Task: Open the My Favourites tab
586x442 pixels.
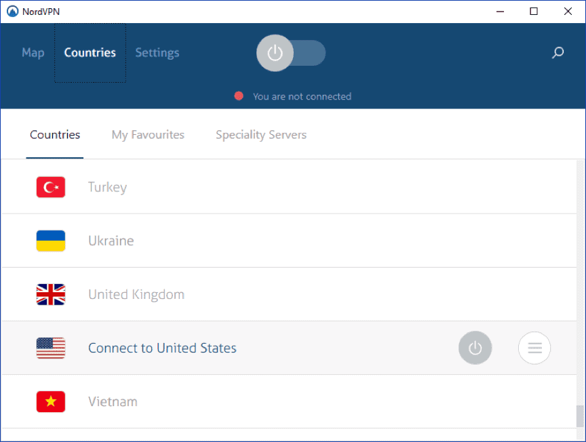Action: 148,134
